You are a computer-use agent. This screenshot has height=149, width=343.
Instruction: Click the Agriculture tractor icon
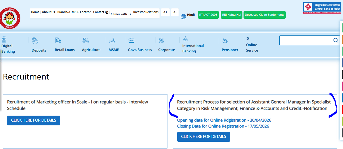[x=85, y=40]
